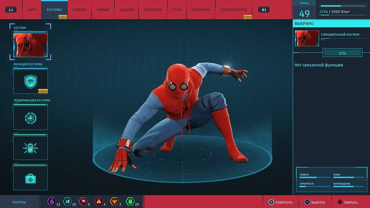Select the clock suit mod slot
The width and height of the screenshot is (370, 208).
(31, 118)
